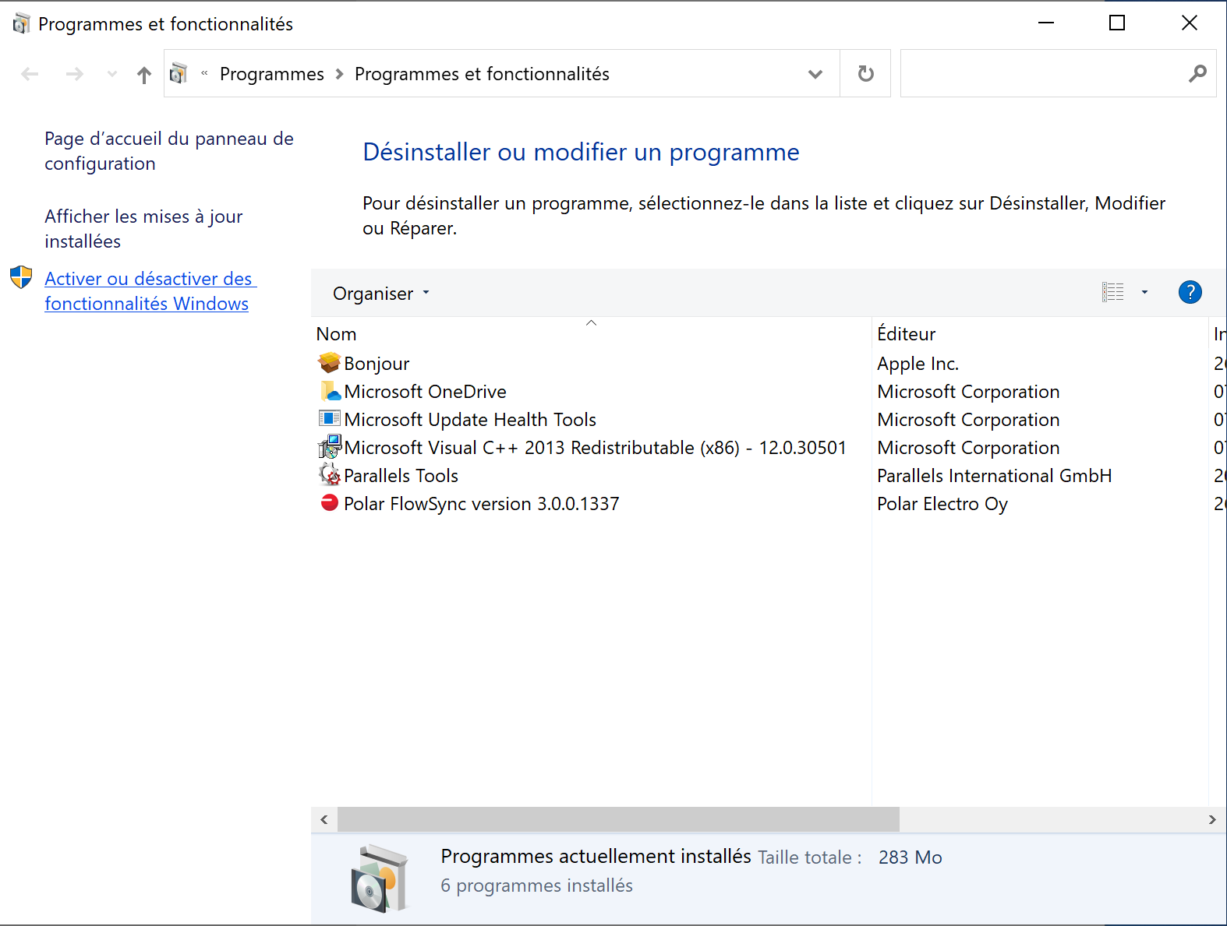Click the Visual C++ 2013 Redistributable icon

330,447
